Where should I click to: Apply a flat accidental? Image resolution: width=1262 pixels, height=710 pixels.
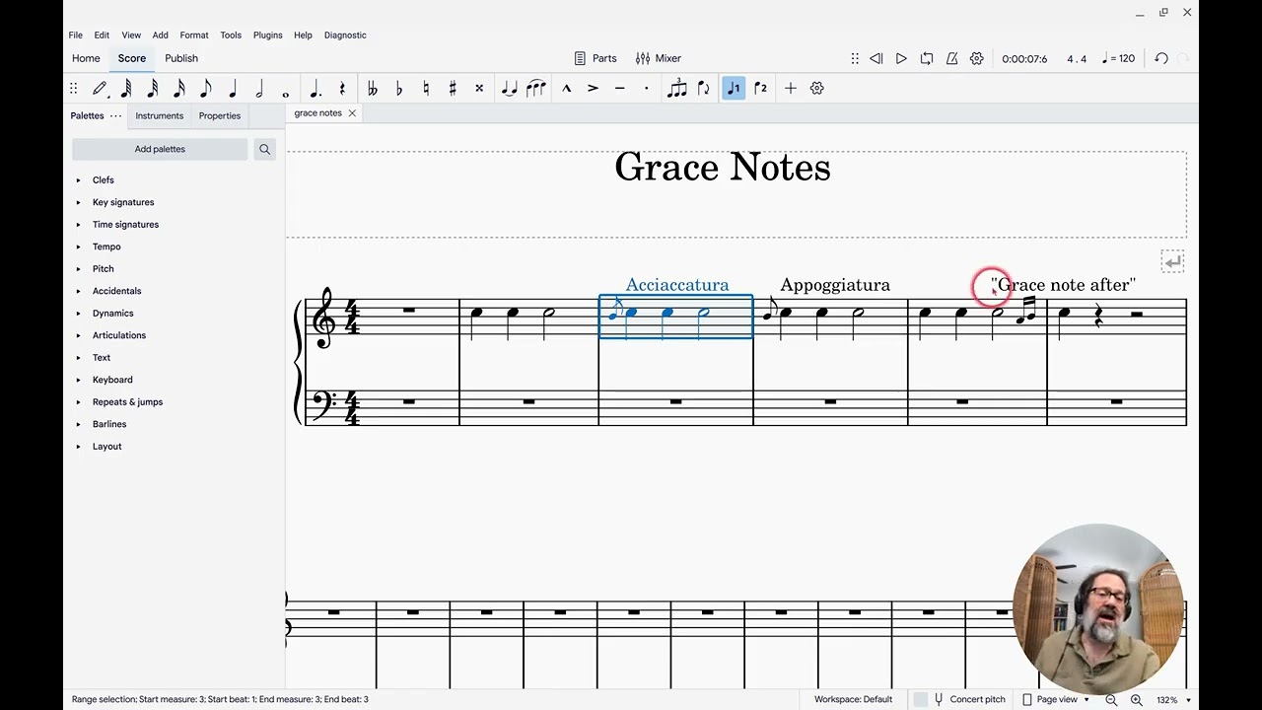coord(398,89)
